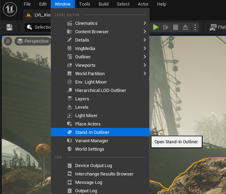Open World Settings panel
Viewport: 226px width, 194px height.
90,149
